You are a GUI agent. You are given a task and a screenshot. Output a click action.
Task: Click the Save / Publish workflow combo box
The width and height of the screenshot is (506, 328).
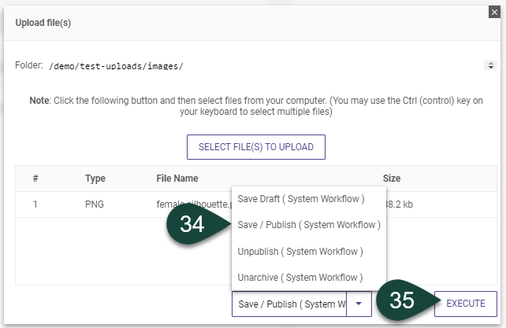tap(289, 304)
